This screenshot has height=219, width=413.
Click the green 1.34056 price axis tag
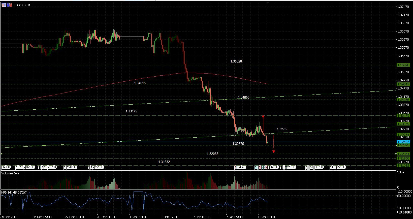pos(403,100)
